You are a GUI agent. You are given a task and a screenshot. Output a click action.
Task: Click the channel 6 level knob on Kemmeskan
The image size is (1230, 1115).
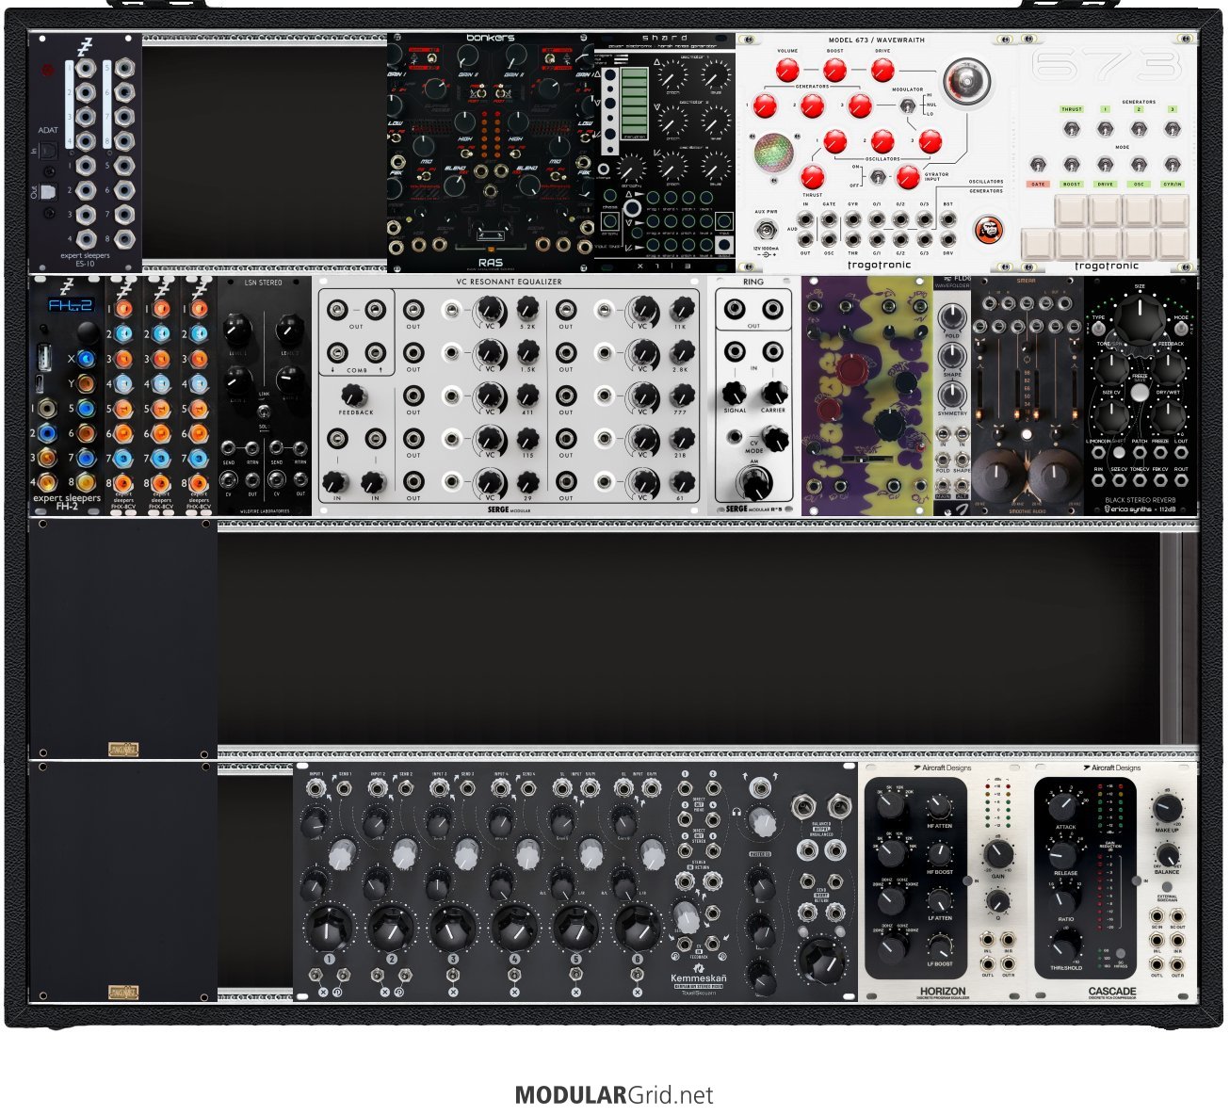pyautogui.click(x=639, y=927)
